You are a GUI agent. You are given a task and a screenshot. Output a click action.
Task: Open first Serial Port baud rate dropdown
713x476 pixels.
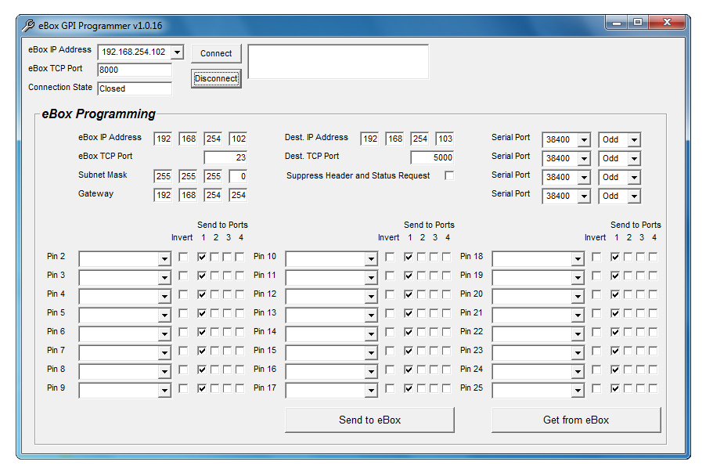click(584, 139)
